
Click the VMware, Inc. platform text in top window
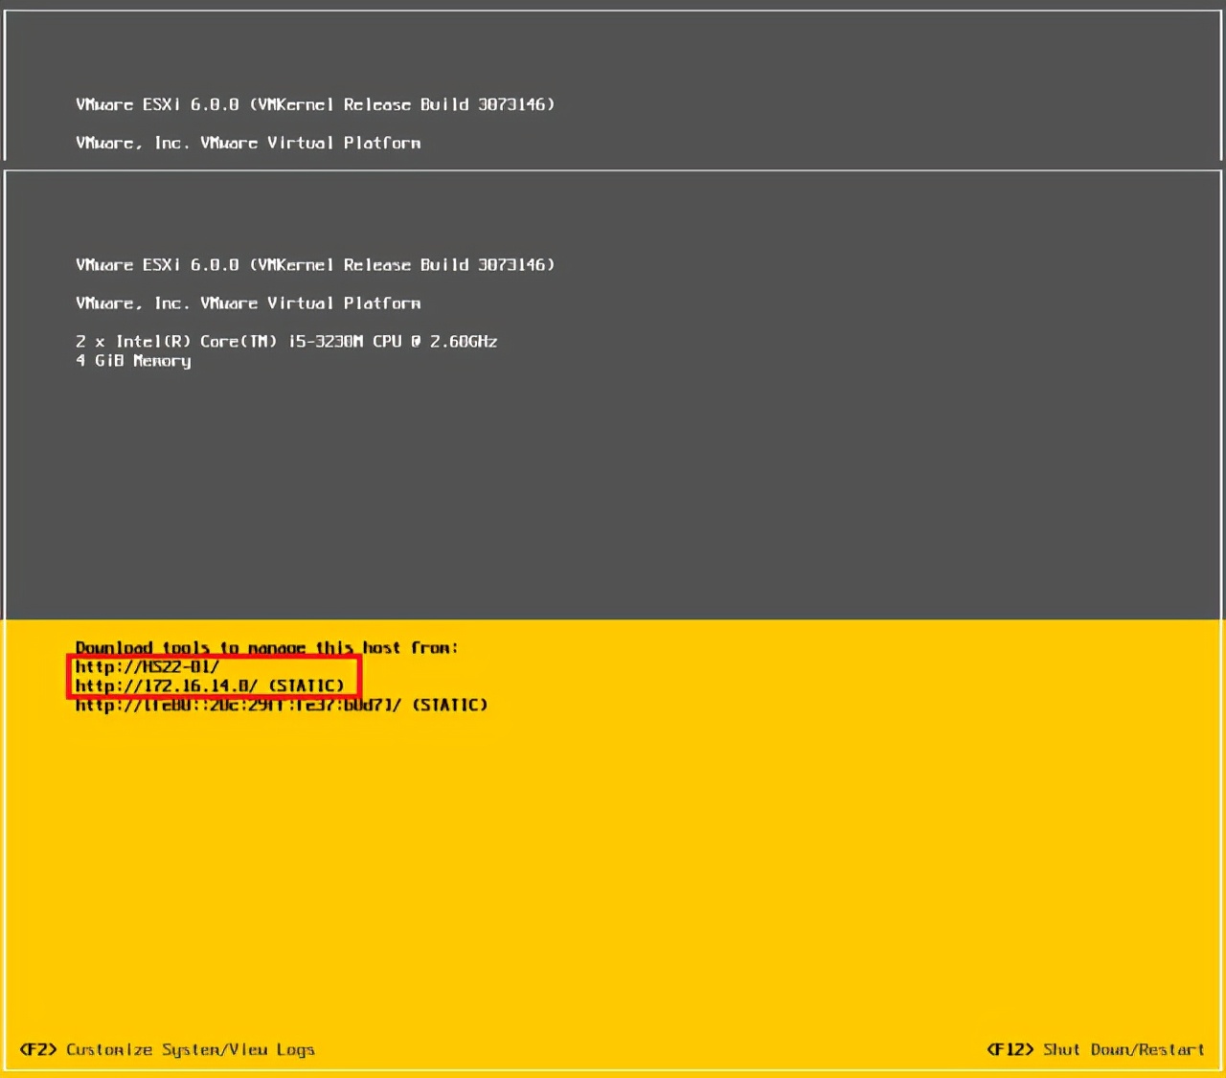coord(248,143)
